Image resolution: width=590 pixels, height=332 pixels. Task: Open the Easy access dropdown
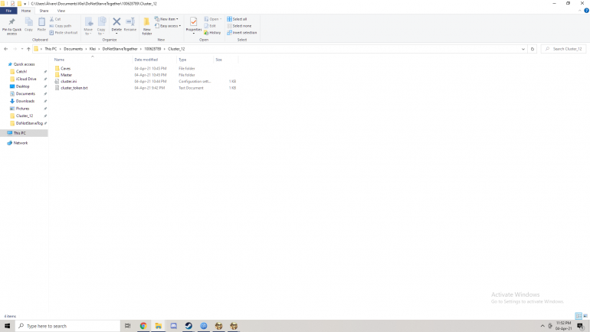click(x=169, y=26)
